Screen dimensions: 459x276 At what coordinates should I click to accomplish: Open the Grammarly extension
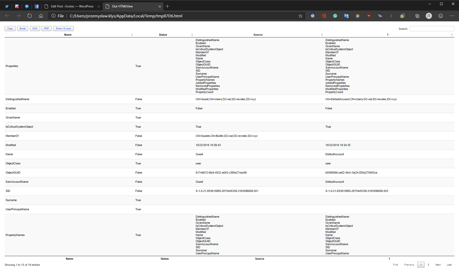tap(335, 16)
